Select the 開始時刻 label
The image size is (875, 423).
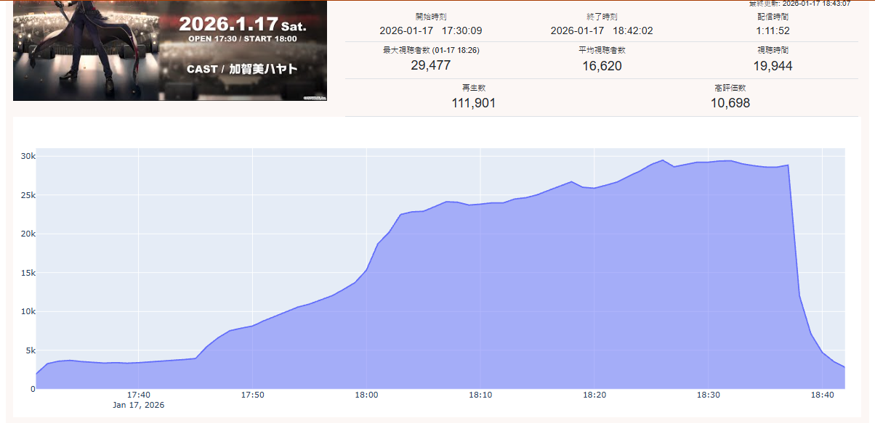tap(431, 16)
